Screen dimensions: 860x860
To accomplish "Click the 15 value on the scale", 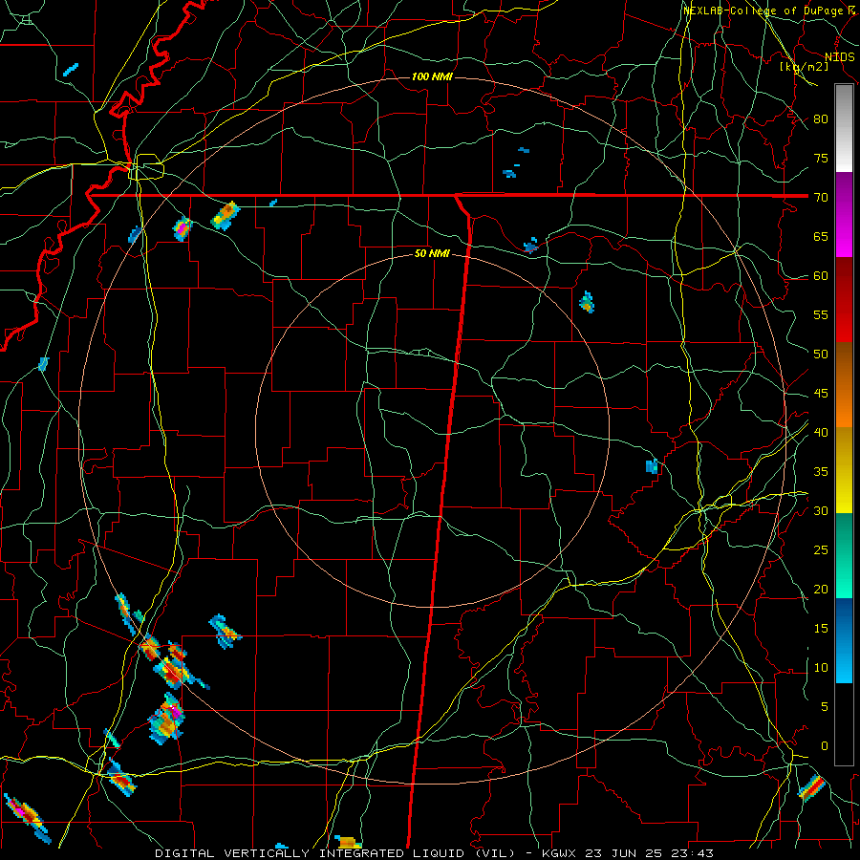I will pyautogui.click(x=821, y=629).
